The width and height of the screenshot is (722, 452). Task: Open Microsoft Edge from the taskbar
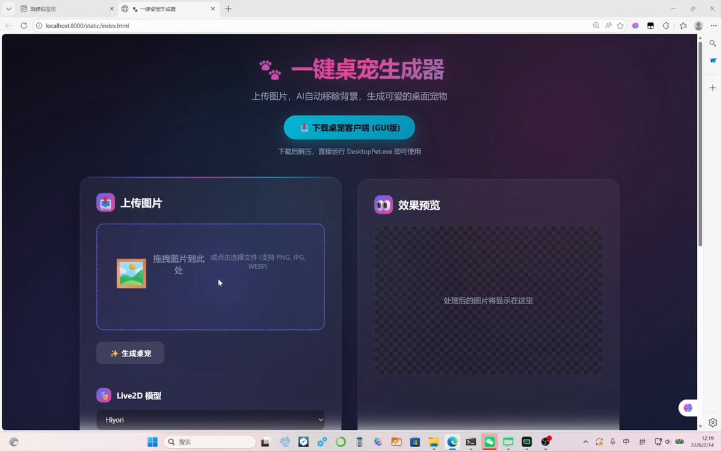(452, 442)
